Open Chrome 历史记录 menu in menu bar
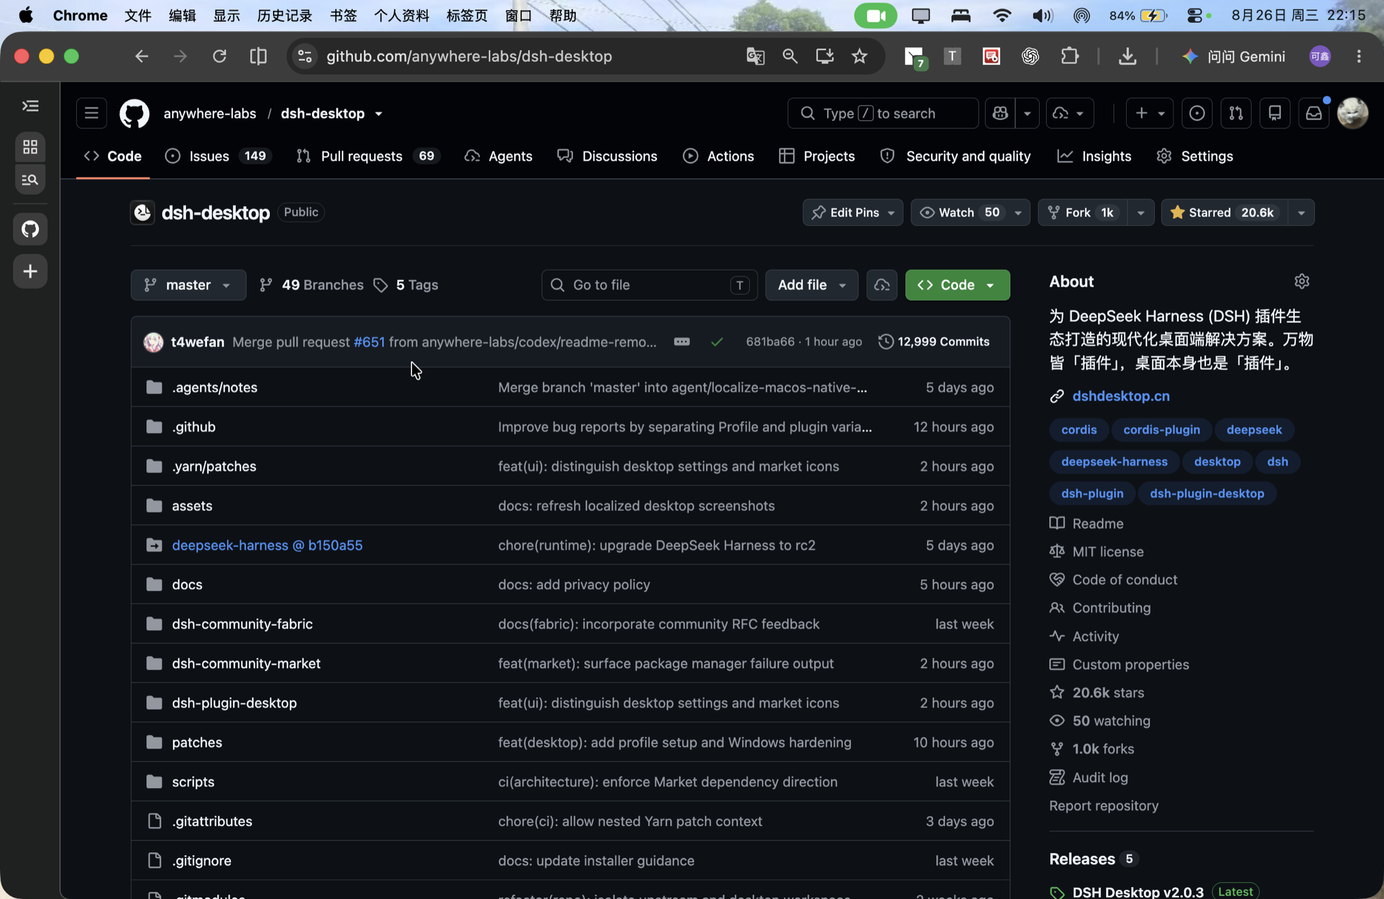Viewport: 1384px width, 899px height. (284, 16)
